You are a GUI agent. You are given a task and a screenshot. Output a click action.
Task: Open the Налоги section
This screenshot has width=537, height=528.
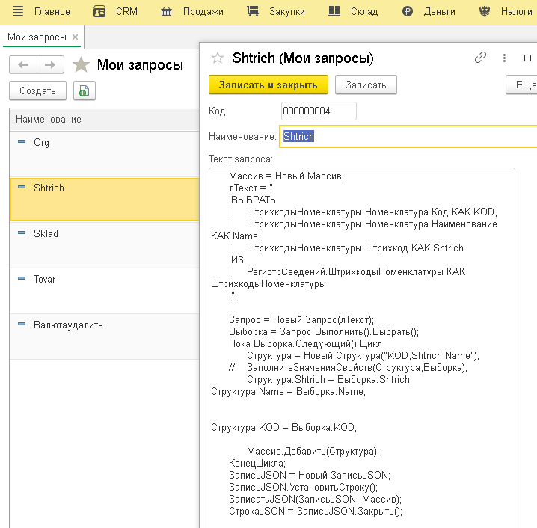point(517,12)
